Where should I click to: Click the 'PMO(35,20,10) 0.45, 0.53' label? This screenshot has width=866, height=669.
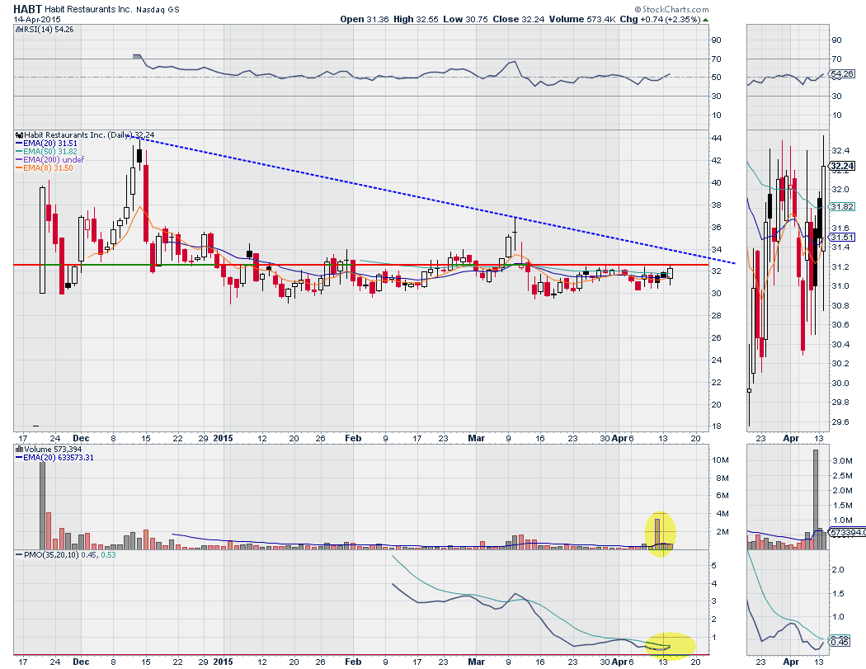pyautogui.click(x=66, y=554)
